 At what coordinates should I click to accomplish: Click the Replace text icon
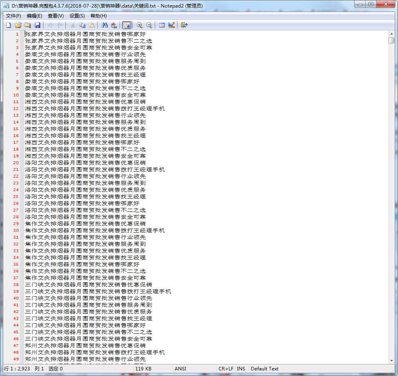click(x=114, y=25)
